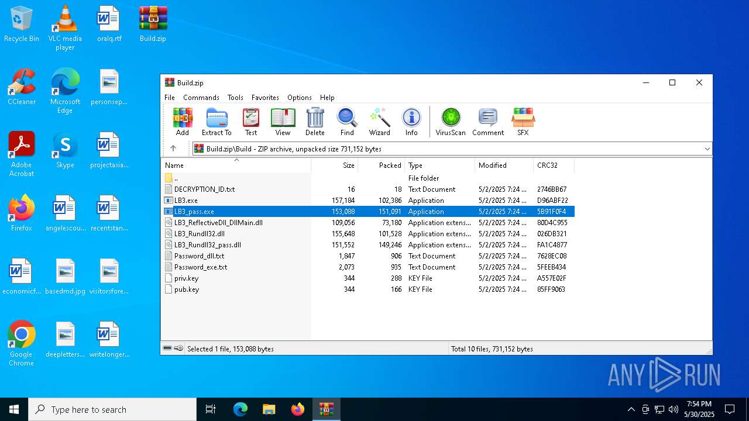Open Adobe Acrobat desktop shortcut
This screenshot has height=421, width=749.
[22, 154]
